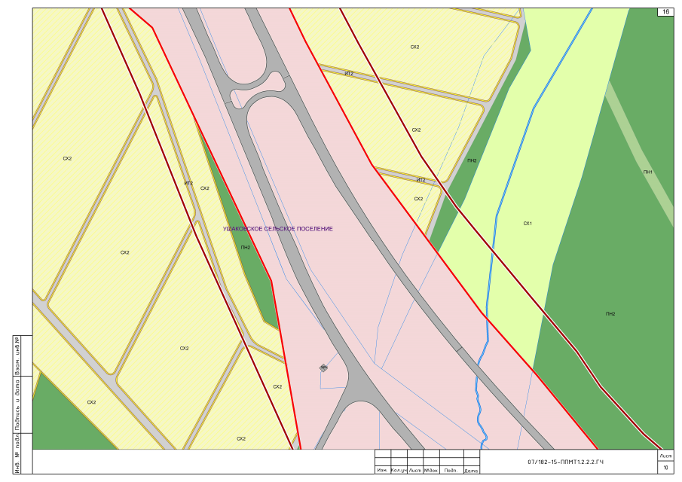Click the page number 16 box
The height and width of the screenshot is (482, 682).
click(x=665, y=12)
